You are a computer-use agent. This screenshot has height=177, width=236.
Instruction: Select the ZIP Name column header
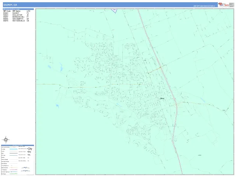16,11
